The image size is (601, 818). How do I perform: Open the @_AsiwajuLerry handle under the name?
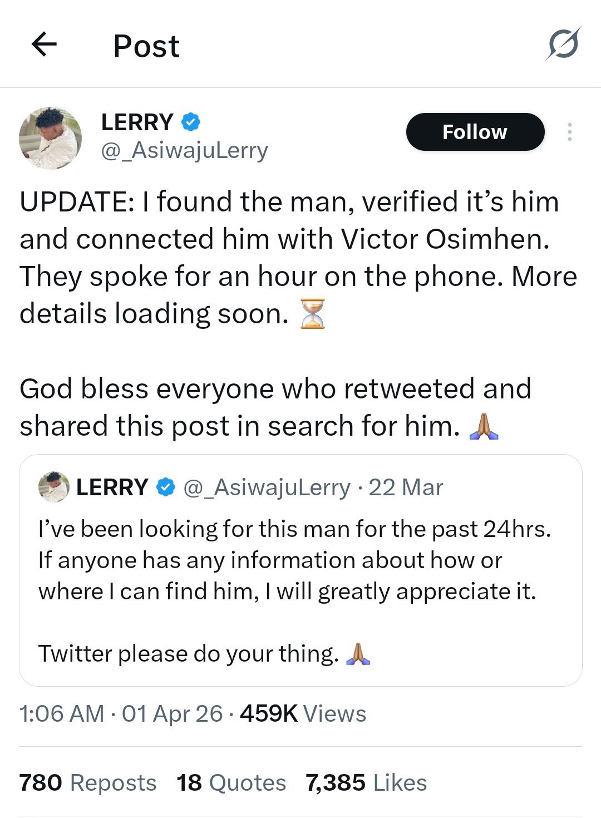(184, 150)
